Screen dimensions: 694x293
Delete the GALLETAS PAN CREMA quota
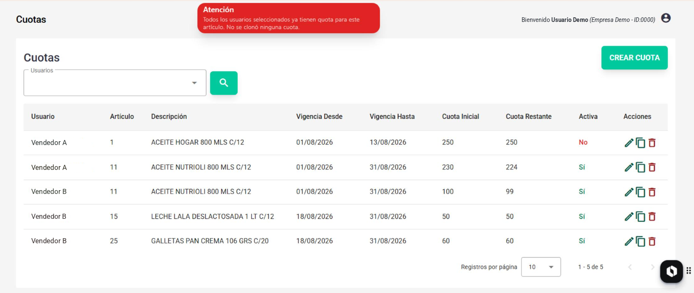click(652, 241)
